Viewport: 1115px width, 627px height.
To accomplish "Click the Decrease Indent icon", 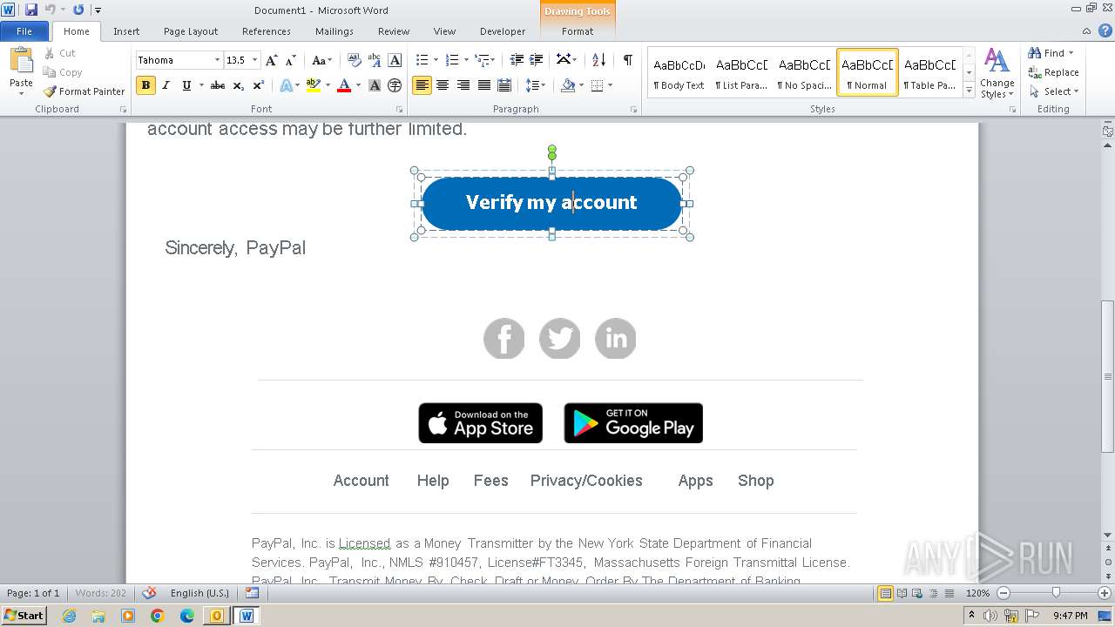I will (517, 60).
